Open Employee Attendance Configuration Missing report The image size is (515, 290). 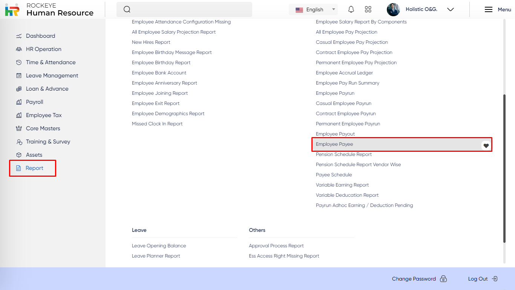click(181, 22)
